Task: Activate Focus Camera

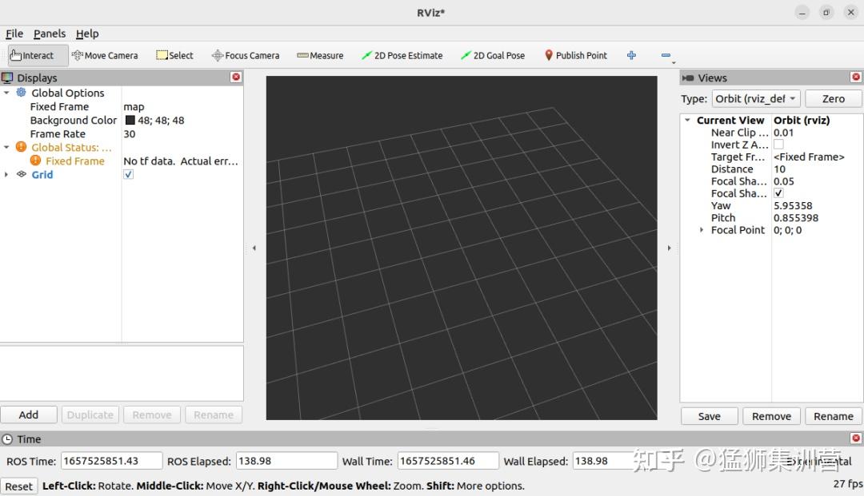Action: 245,55
